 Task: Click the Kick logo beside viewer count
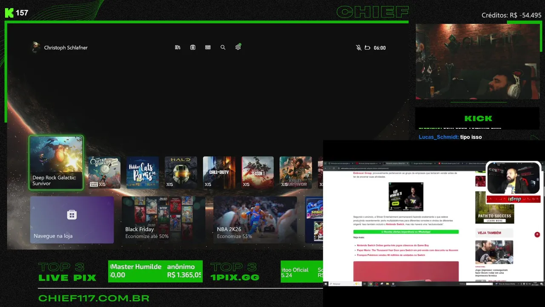(x=9, y=13)
